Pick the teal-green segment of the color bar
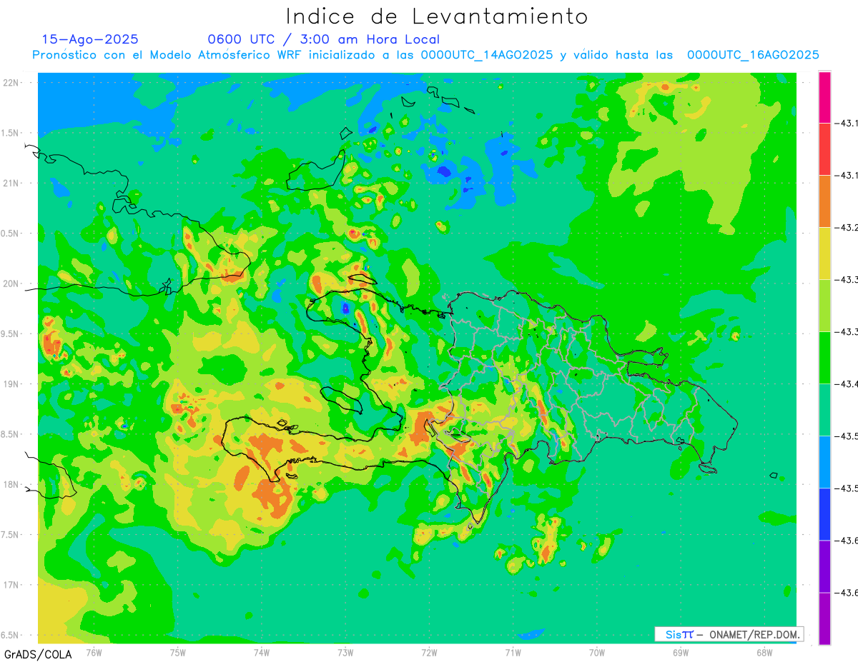The image size is (858, 662). pos(824,410)
